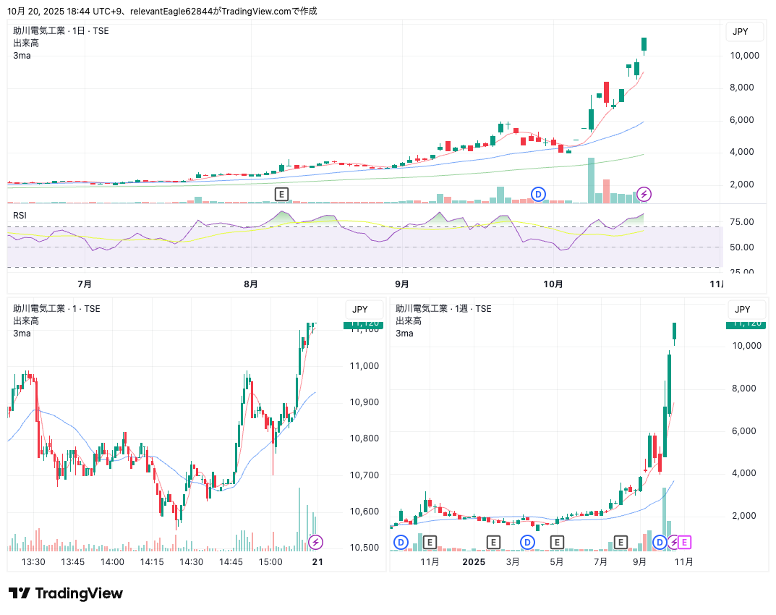Select the RSI indicator label
Viewport: 776px width, 615px height.
tap(20, 215)
